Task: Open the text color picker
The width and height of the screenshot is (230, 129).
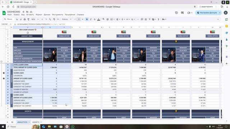Action: click(x=99, y=19)
